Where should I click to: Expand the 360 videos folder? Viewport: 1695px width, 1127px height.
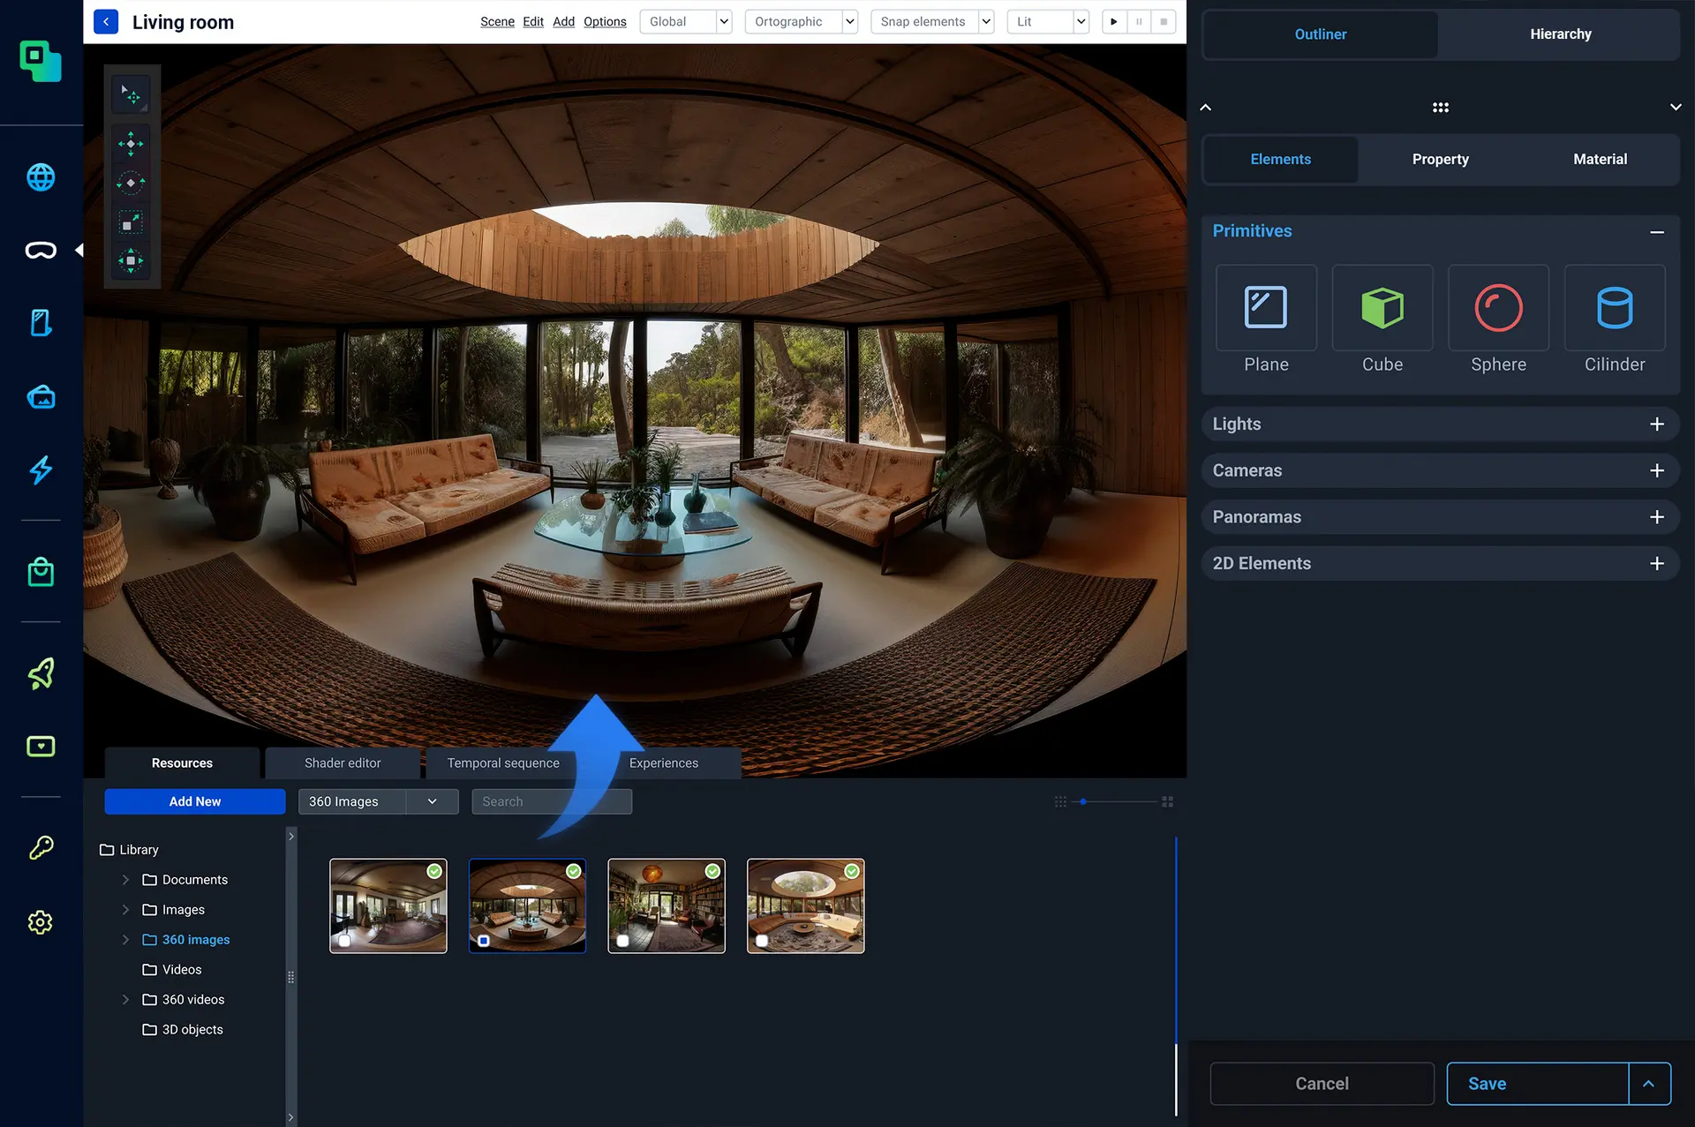pyautogui.click(x=125, y=999)
